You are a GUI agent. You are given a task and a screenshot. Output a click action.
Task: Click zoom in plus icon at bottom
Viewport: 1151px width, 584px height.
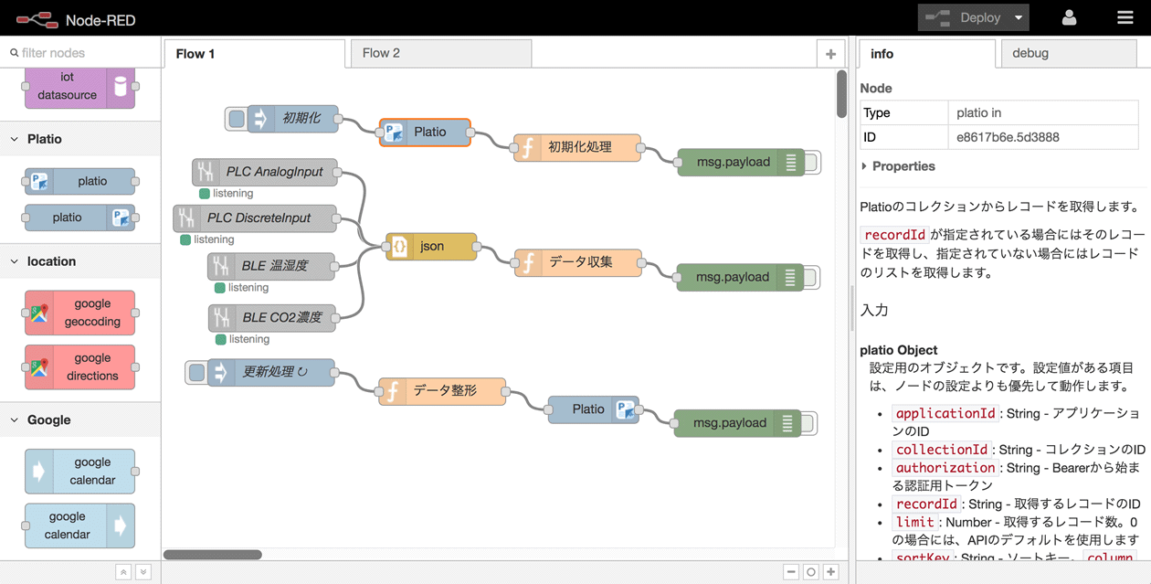[830, 572]
